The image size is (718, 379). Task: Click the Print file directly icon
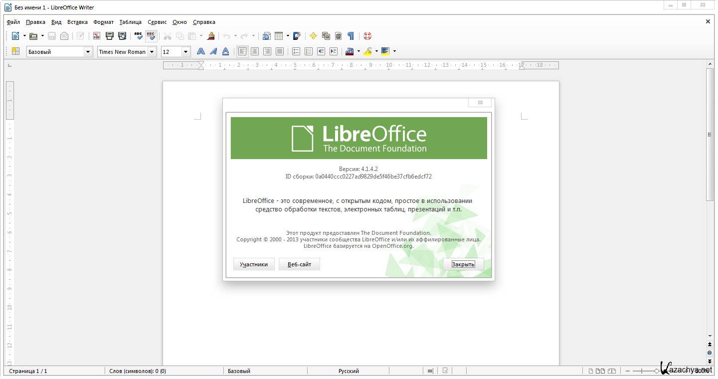click(110, 36)
